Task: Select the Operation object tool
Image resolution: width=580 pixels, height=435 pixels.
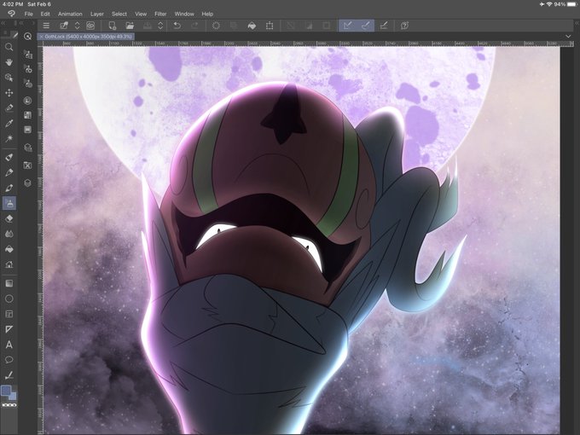Action: coord(9,78)
